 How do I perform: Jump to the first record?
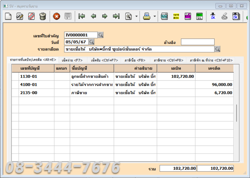coord(82,16)
